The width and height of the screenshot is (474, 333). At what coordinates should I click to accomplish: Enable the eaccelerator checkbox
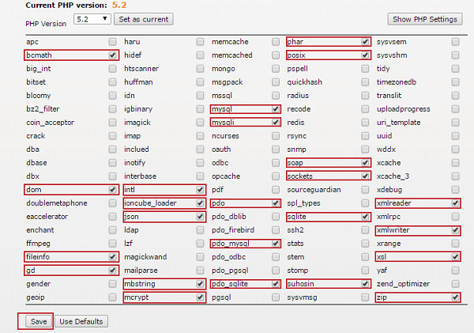112,217
